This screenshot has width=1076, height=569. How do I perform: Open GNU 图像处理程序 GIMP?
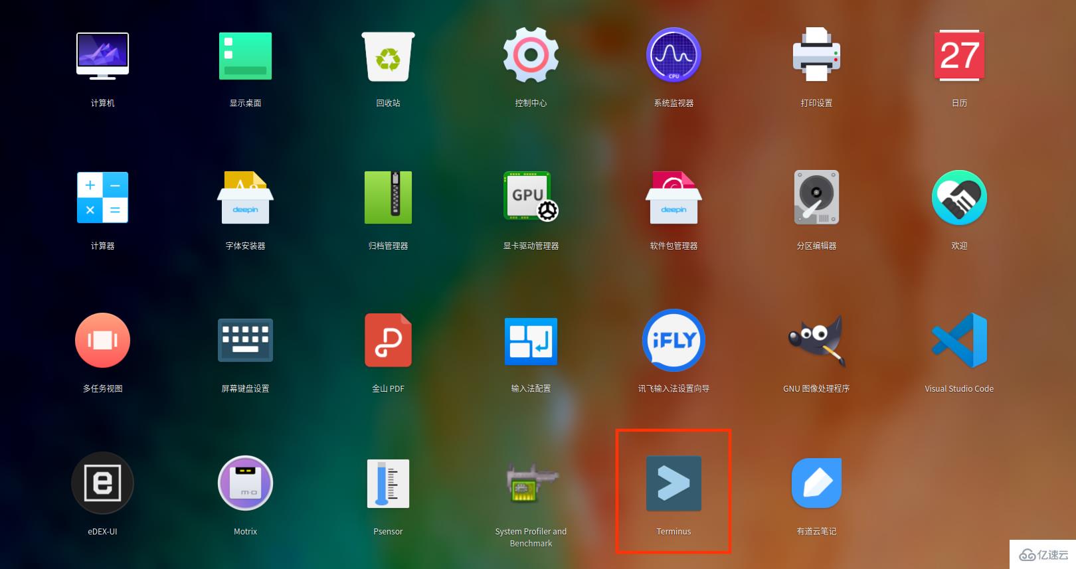[816, 341]
